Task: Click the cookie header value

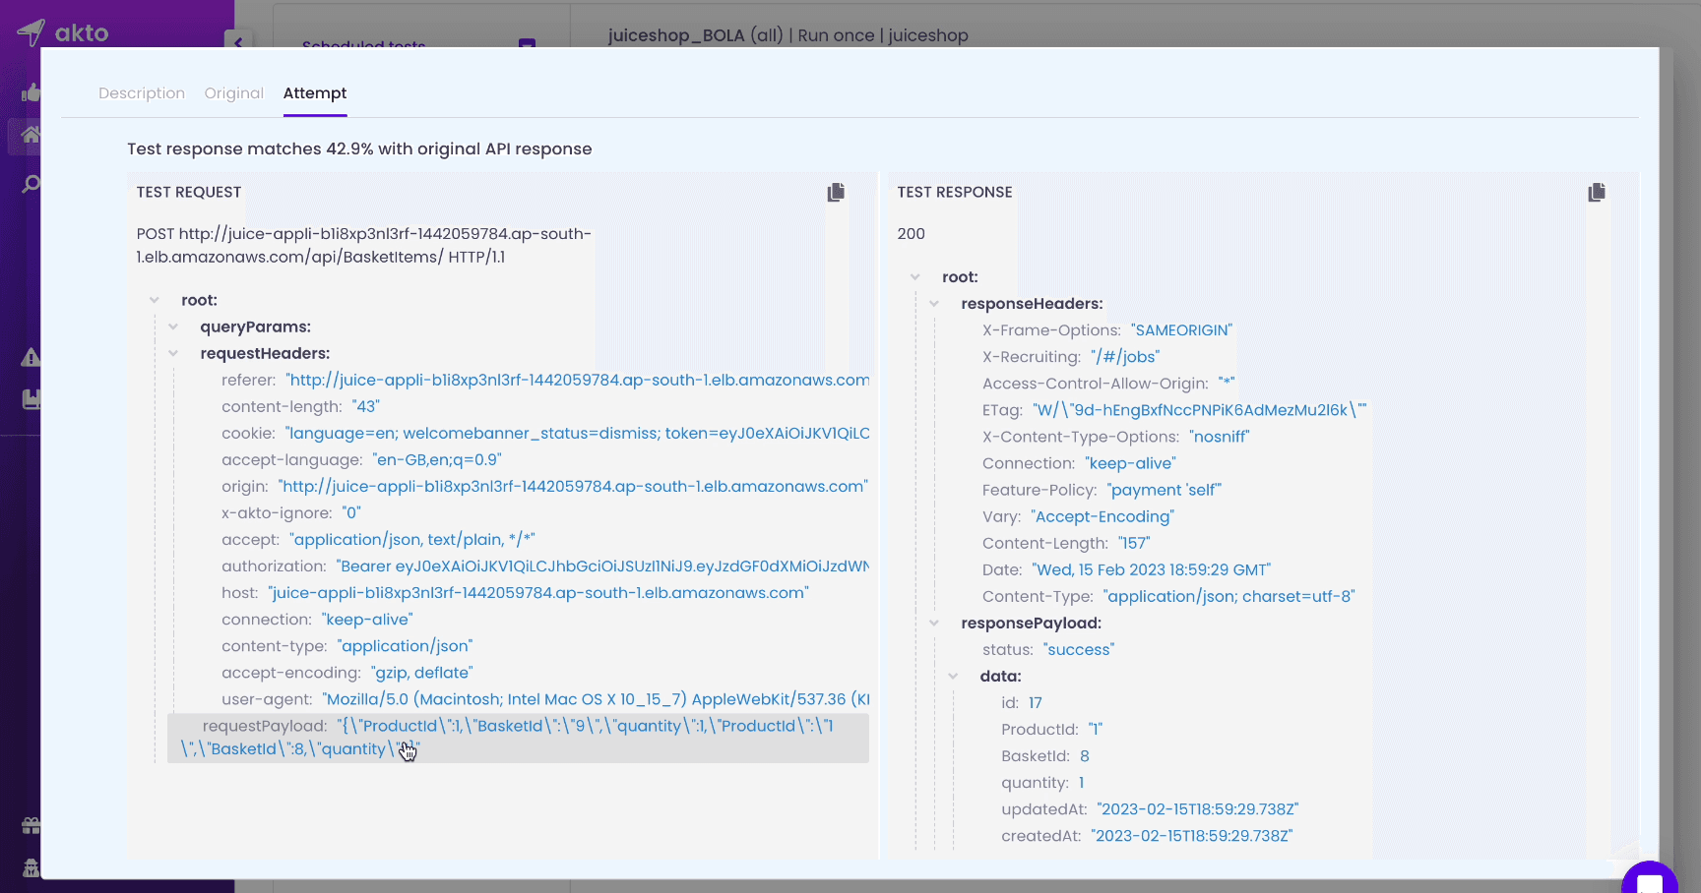Action: pyautogui.click(x=578, y=433)
